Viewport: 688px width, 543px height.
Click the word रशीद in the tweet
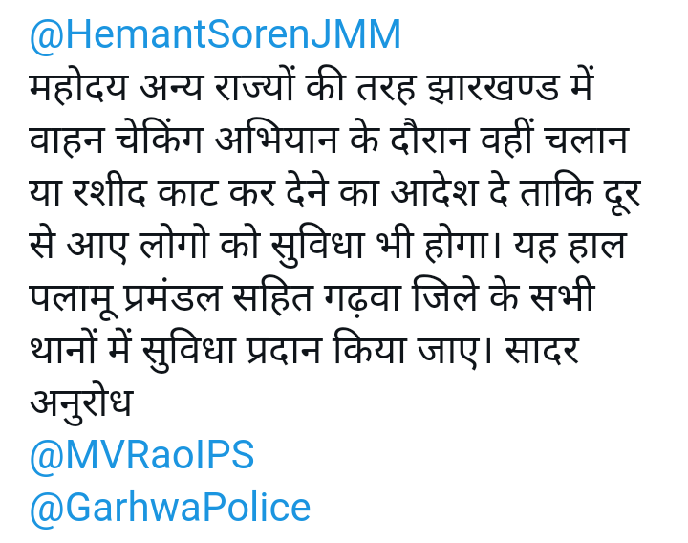point(108,191)
